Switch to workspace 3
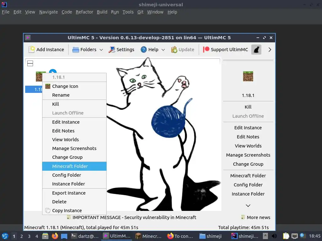 [x=29, y=236]
